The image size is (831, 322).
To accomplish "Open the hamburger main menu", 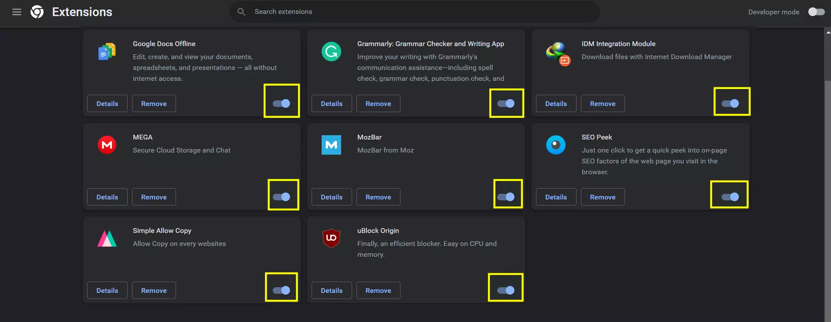I will tap(17, 12).
